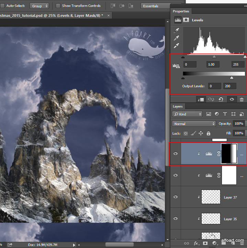Toggle visibility of selected Levels layer
Viewport: 247px width, 248px height.
(x=176, y=154)
